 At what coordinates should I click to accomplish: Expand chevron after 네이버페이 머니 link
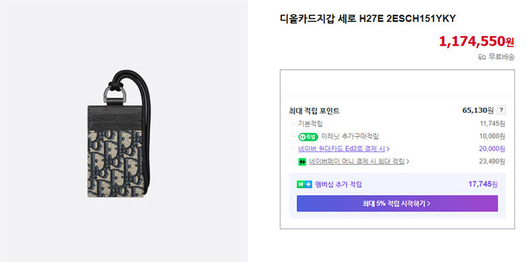[408, 161]
